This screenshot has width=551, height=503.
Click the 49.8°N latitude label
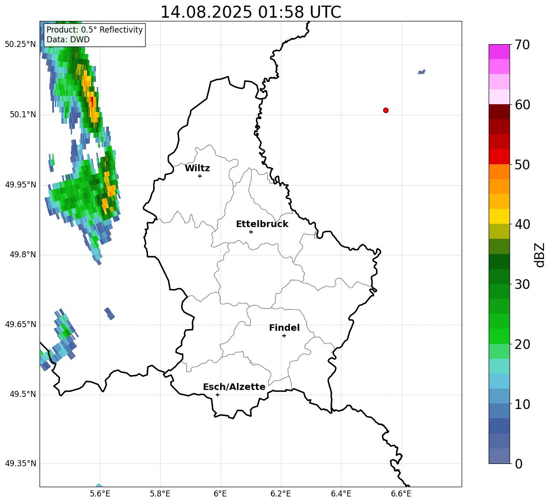[x=23, y=255]
